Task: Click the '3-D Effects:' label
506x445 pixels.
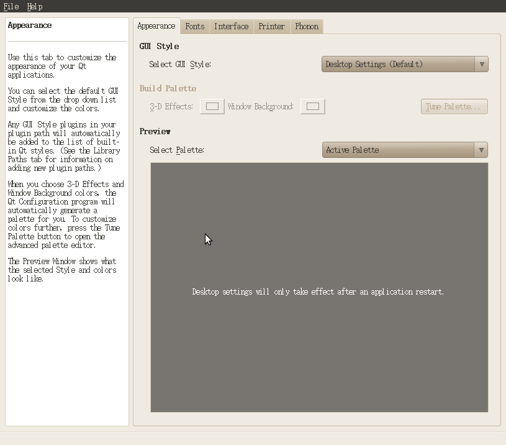Action: coord(171,106)
